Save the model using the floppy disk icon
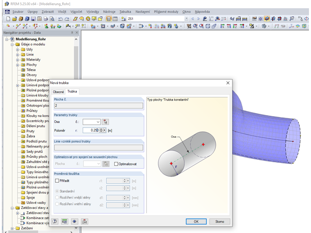The height and width of the screenshot is (233, 311). pyautogui.click(x=33, y=19)
